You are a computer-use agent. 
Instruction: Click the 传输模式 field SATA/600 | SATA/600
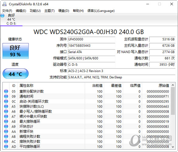coord(92,58)
